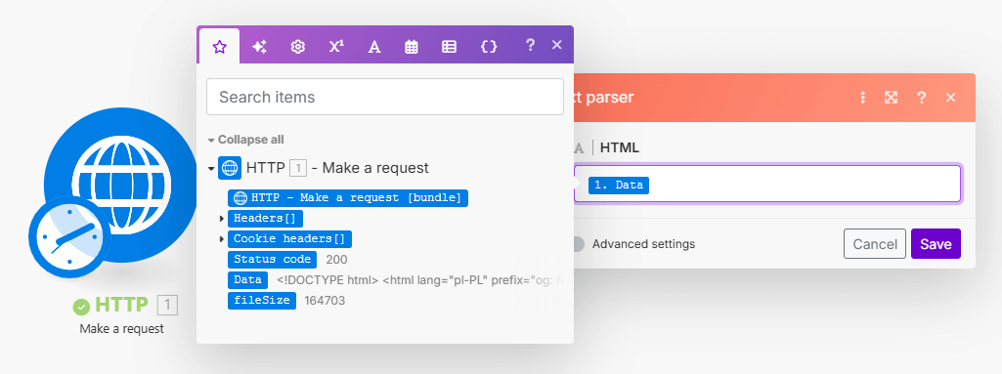The width and height of the screenshot is (1002, 374).
Task: Cancel the Text parser settings
Action: (x=875, y=244)
